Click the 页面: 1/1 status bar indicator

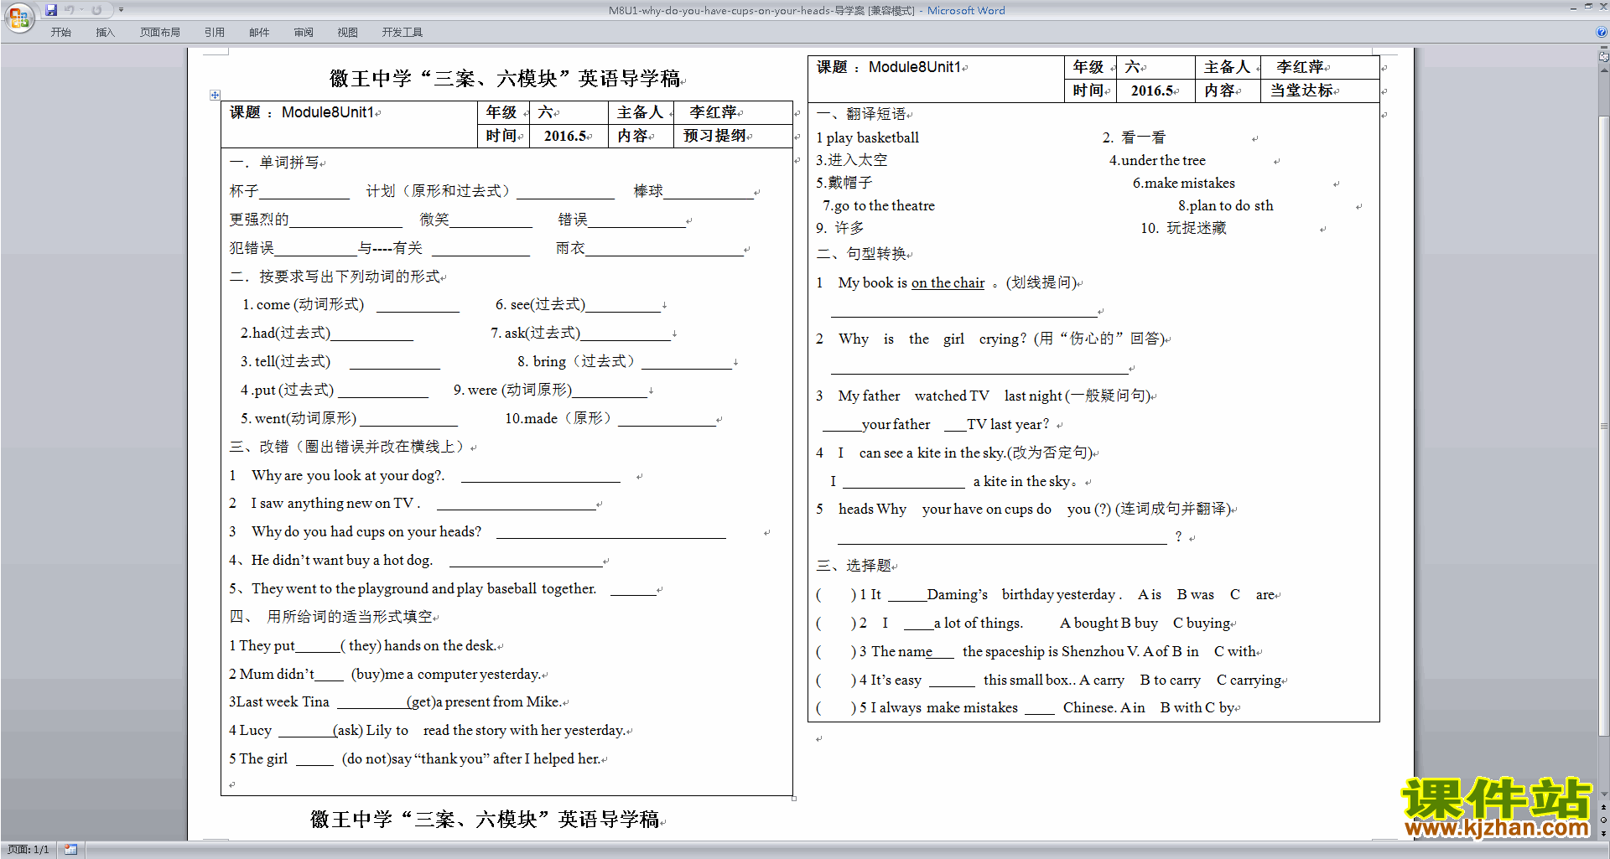(29, 850)
